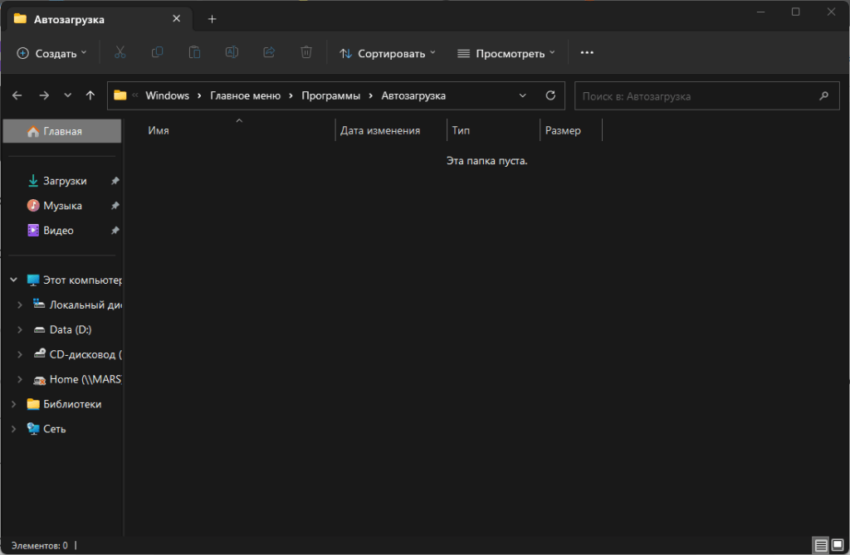
Task: Open the Создать dropdown menu
Action: pyautogui.click(x=52, y=53)
